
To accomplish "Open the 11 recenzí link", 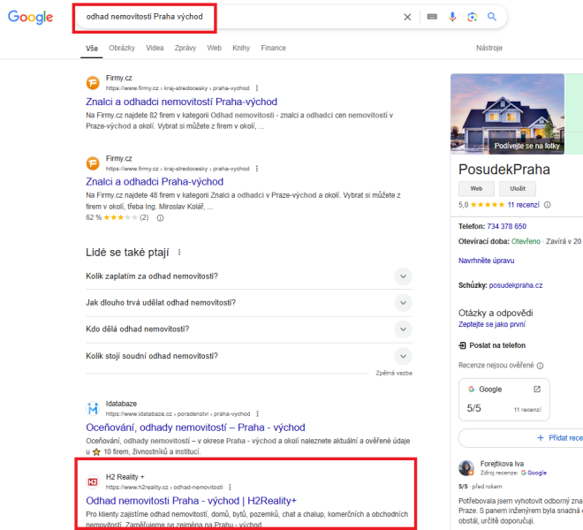I will (x=523, y=205).
